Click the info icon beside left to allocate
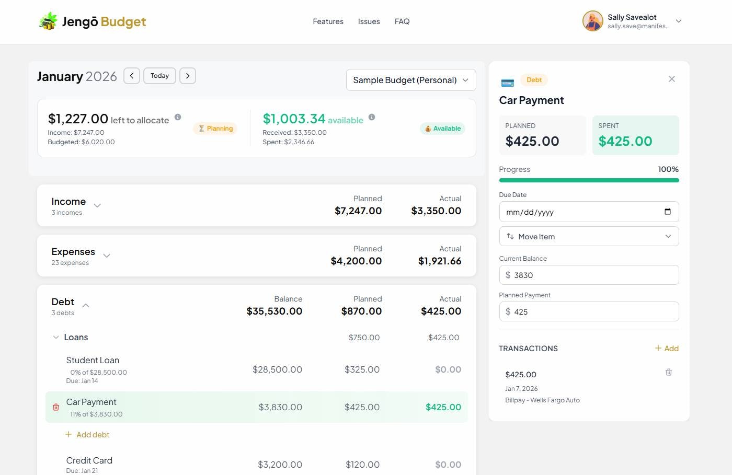Screen dimensions: 732x475 pyautogui.click(x=178, y=117)
